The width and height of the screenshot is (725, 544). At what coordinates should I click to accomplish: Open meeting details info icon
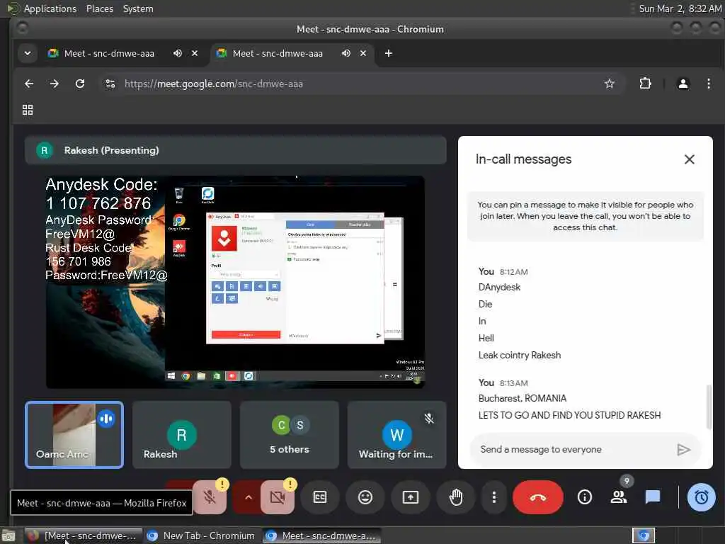click(585, 497)
